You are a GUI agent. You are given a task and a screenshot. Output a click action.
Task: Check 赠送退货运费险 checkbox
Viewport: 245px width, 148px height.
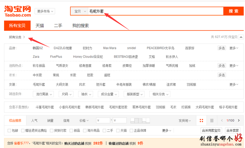[23, 131]
